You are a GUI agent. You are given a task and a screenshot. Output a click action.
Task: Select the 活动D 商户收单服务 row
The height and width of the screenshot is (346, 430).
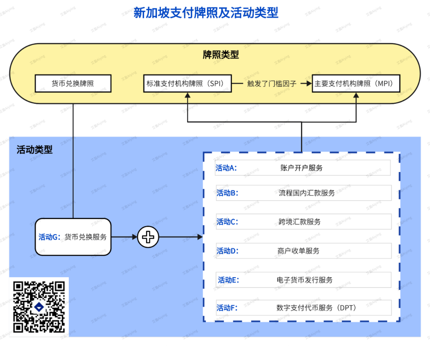pos(303,251)
